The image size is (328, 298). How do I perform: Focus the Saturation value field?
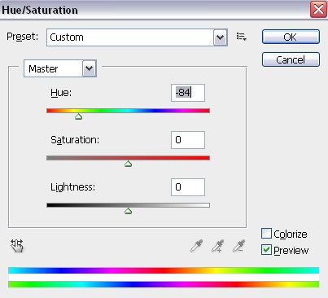pyautogui.click(x=188, y=140)
